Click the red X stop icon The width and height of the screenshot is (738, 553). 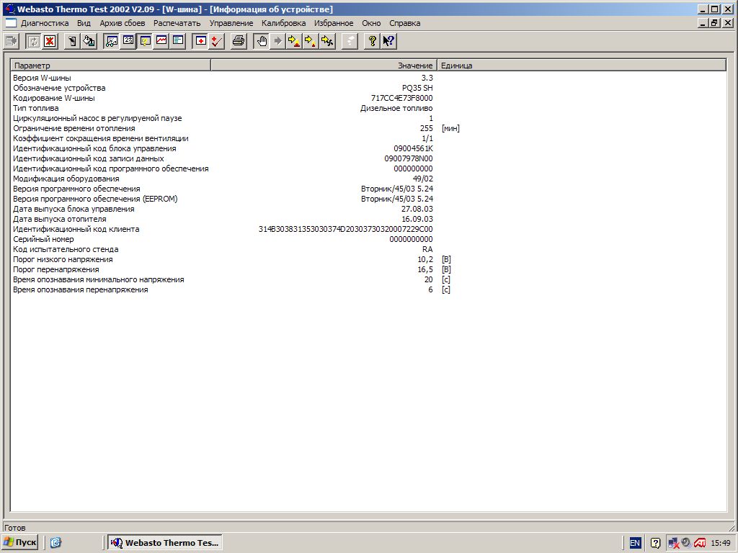[x=50, y=41]
